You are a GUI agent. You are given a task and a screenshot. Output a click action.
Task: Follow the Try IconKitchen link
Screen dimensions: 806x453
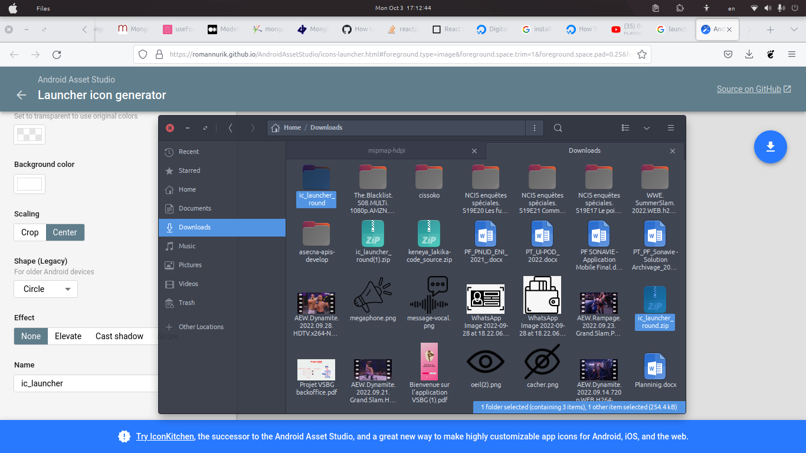(165, 436)
